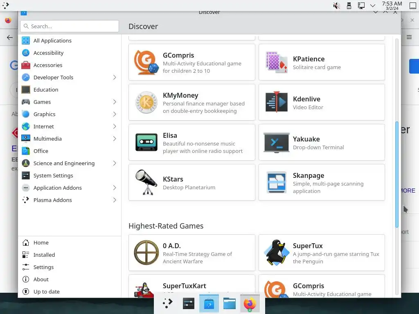Click the Skanpage scanner icon
Viewport: 419px width, 314px height.
276,182
